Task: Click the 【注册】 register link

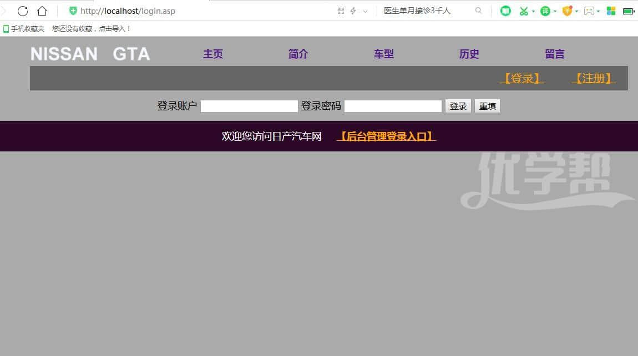Action: (x=593, y=78)
